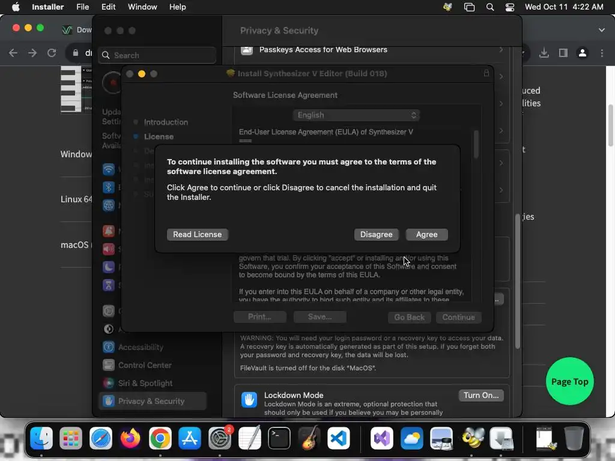
Task: Click the bee app icon in Dock
Action: tap(472, 438)
